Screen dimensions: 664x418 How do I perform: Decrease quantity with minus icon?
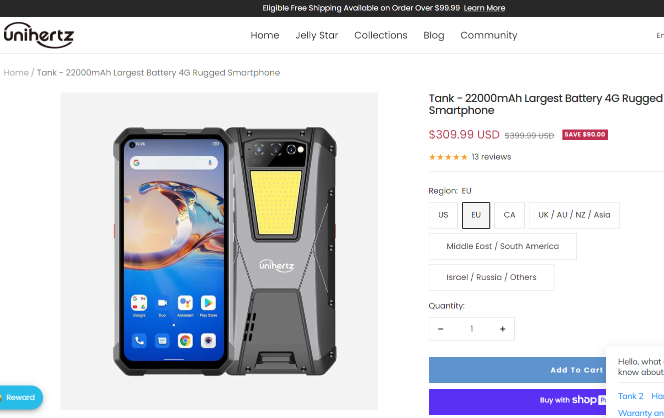[441, 329]
